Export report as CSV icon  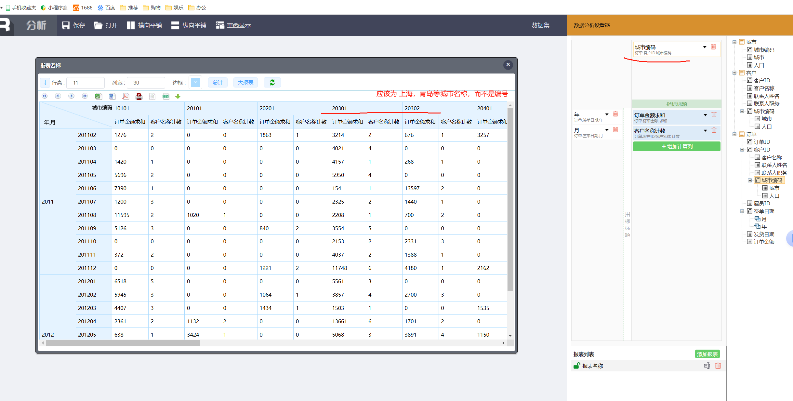point(166,96)
